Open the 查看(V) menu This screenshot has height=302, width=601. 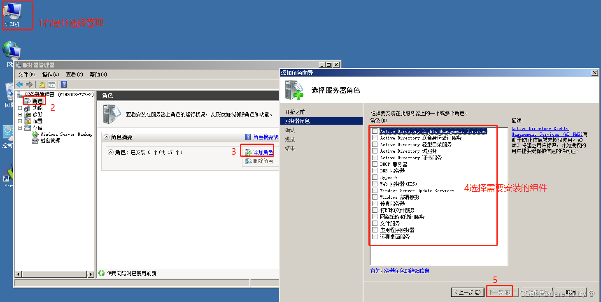(x=75, y=74)
